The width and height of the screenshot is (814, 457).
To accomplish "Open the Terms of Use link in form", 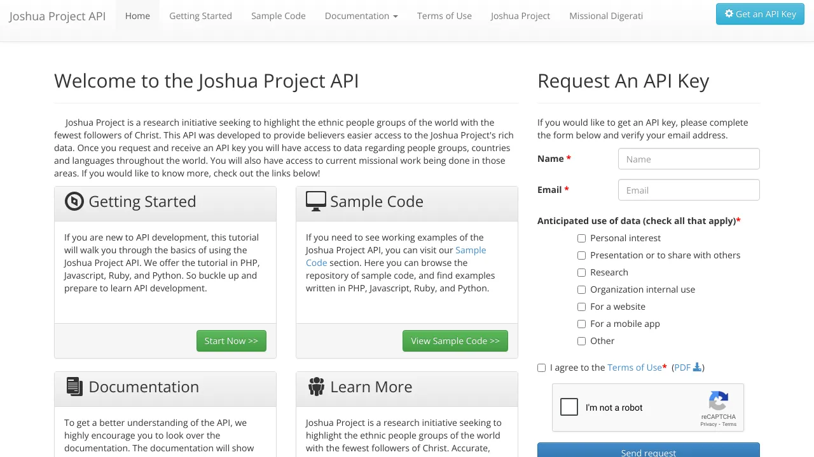I will 635,368.
